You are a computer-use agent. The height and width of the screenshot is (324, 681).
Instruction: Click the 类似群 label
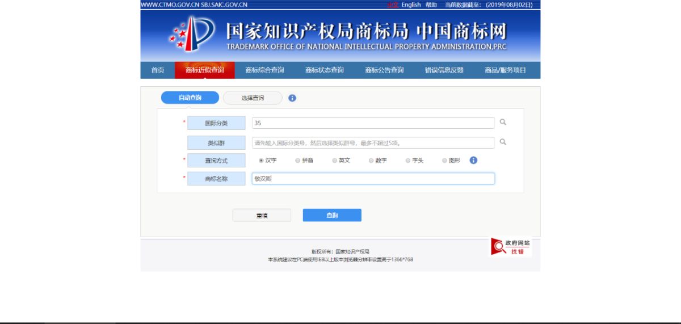[x=216, y=142]
